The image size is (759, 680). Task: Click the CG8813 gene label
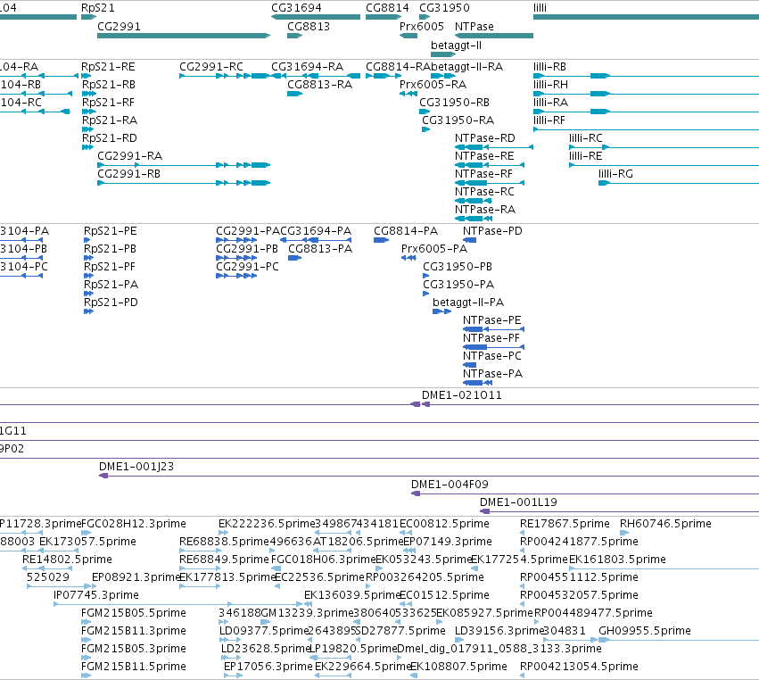309,26
